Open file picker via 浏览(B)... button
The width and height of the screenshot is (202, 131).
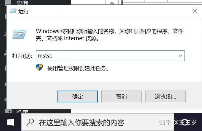click(x=166, y=96)
